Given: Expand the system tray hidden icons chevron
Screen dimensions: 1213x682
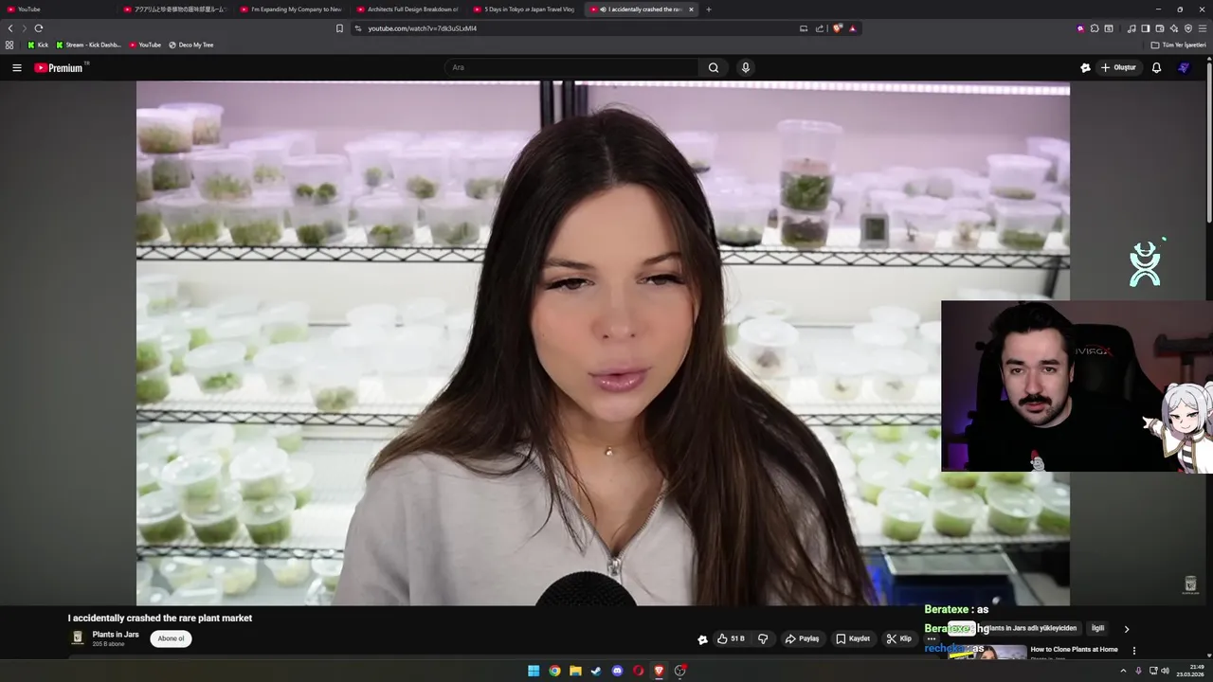Looking at the screenshot, I should 1125,671.
